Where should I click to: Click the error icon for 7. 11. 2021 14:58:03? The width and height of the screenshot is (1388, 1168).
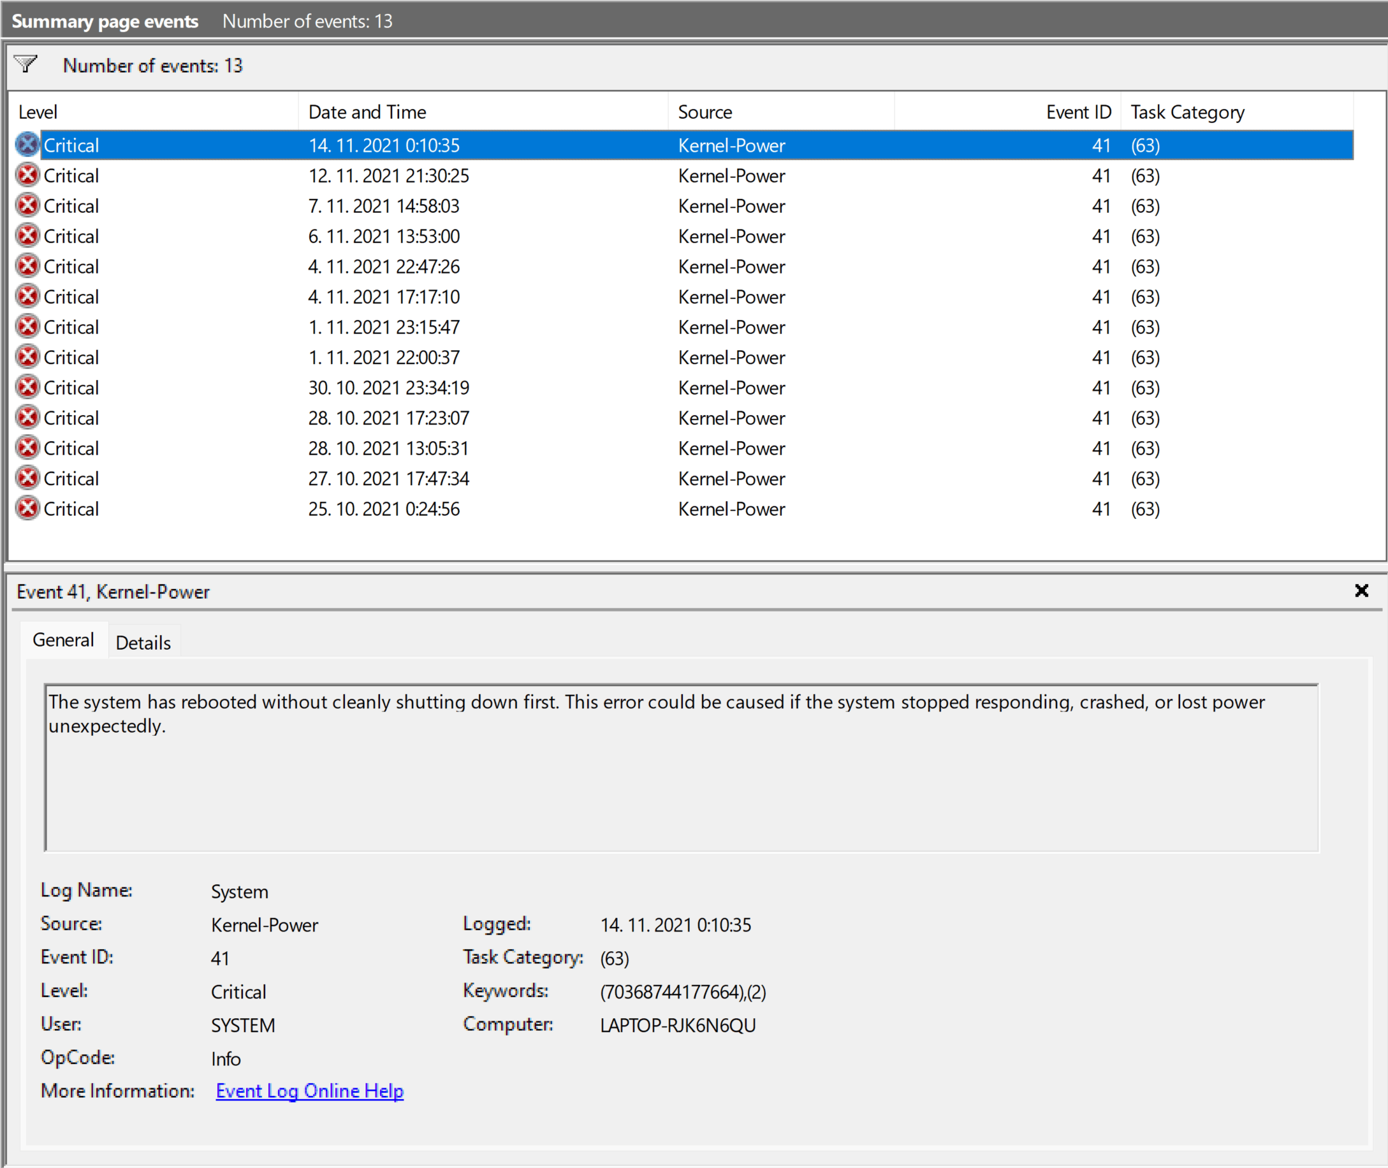click(28, 206)
